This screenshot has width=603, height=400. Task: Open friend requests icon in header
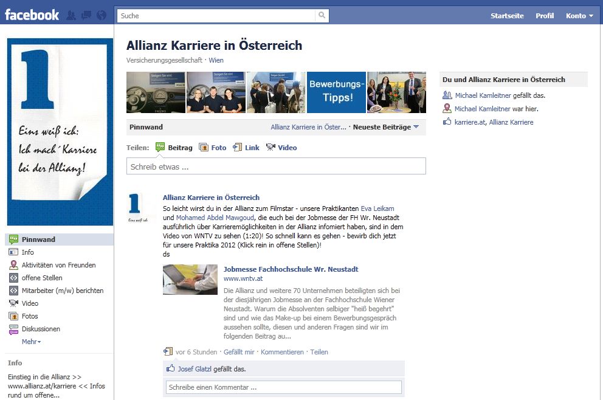click(71, 15)
